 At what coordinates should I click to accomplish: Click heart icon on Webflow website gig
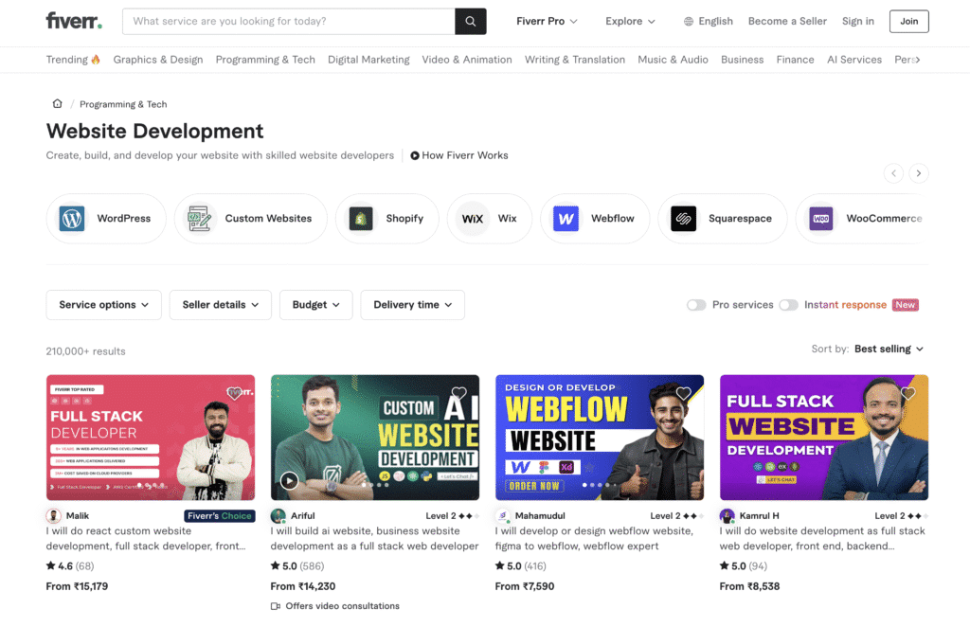pos(683,393)
